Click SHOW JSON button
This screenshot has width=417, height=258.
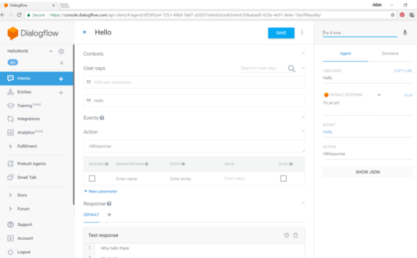coord(368,172)
